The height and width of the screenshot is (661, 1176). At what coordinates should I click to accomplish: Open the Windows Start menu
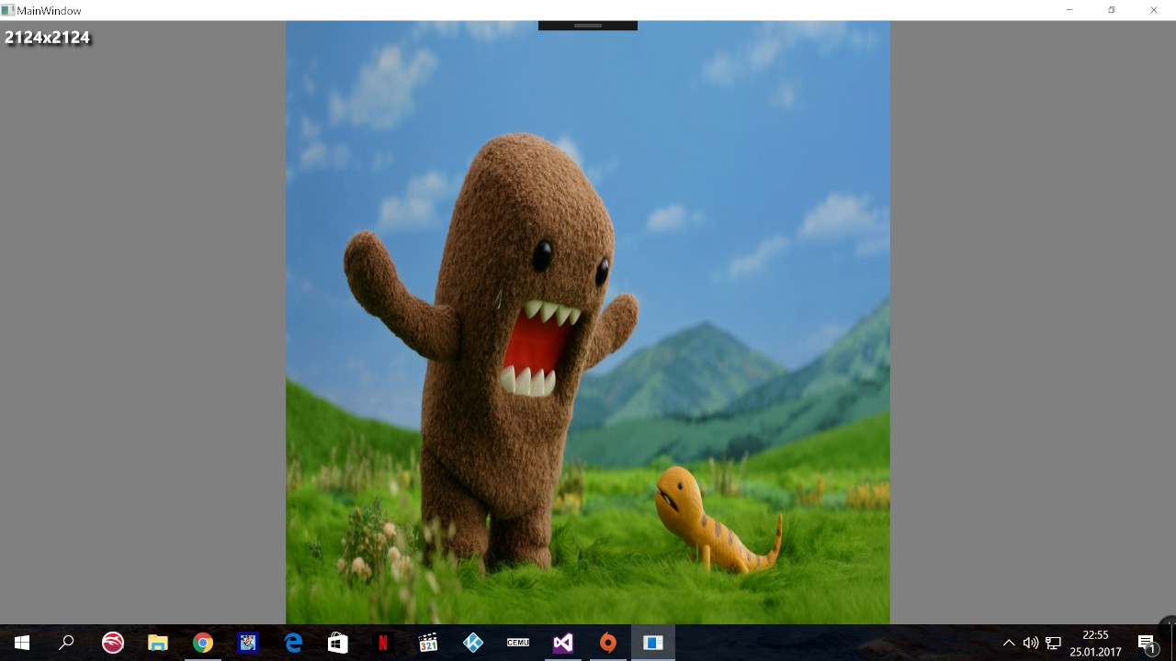[x=22, y=643]
